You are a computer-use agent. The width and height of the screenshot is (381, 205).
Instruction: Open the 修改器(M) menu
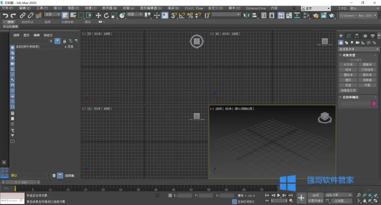point(110,8)
